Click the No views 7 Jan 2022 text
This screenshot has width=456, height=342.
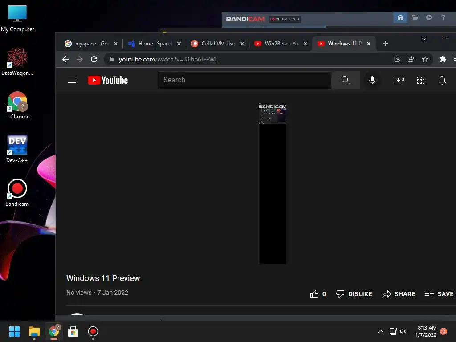[97, 293]
